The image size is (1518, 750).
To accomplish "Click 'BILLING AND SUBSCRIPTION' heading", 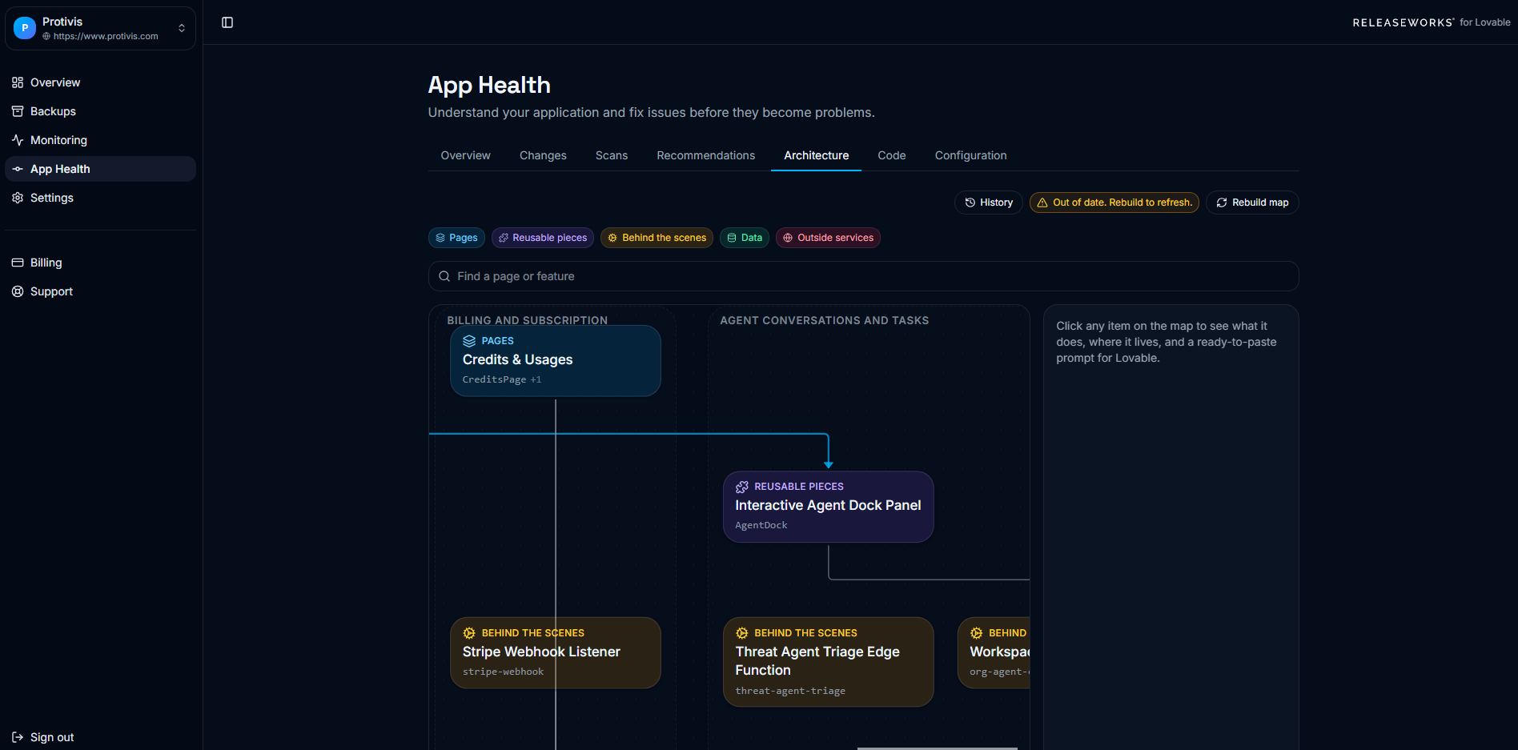I will [x=527, y=320].
